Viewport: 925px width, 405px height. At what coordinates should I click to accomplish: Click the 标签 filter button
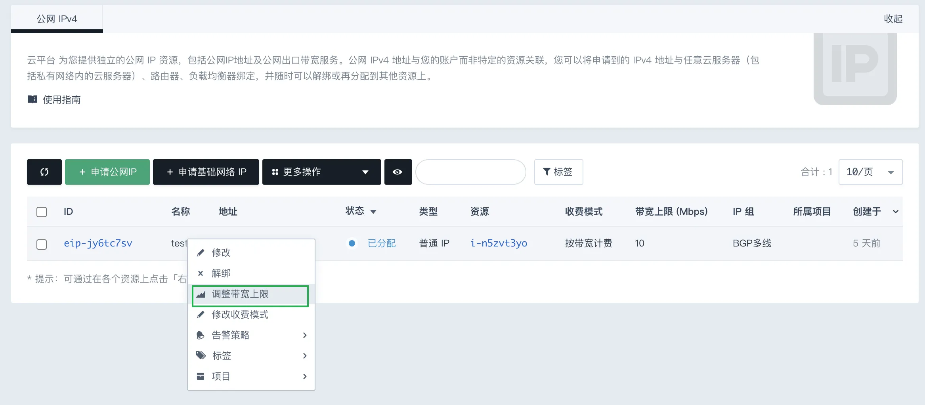[558, 172]
